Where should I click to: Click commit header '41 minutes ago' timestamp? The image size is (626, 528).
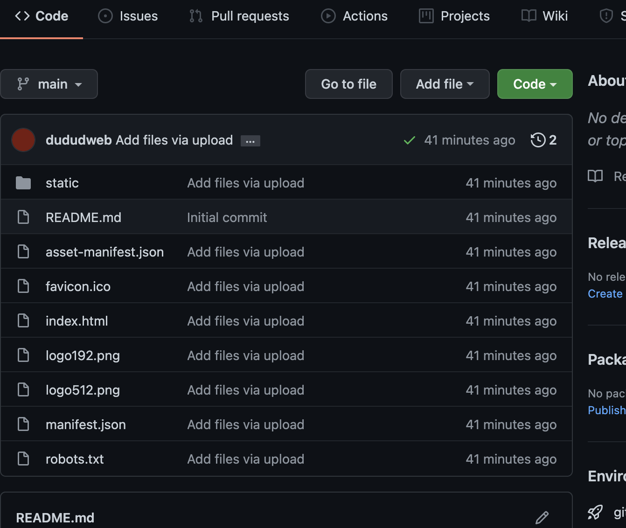[x=470, y=140]
